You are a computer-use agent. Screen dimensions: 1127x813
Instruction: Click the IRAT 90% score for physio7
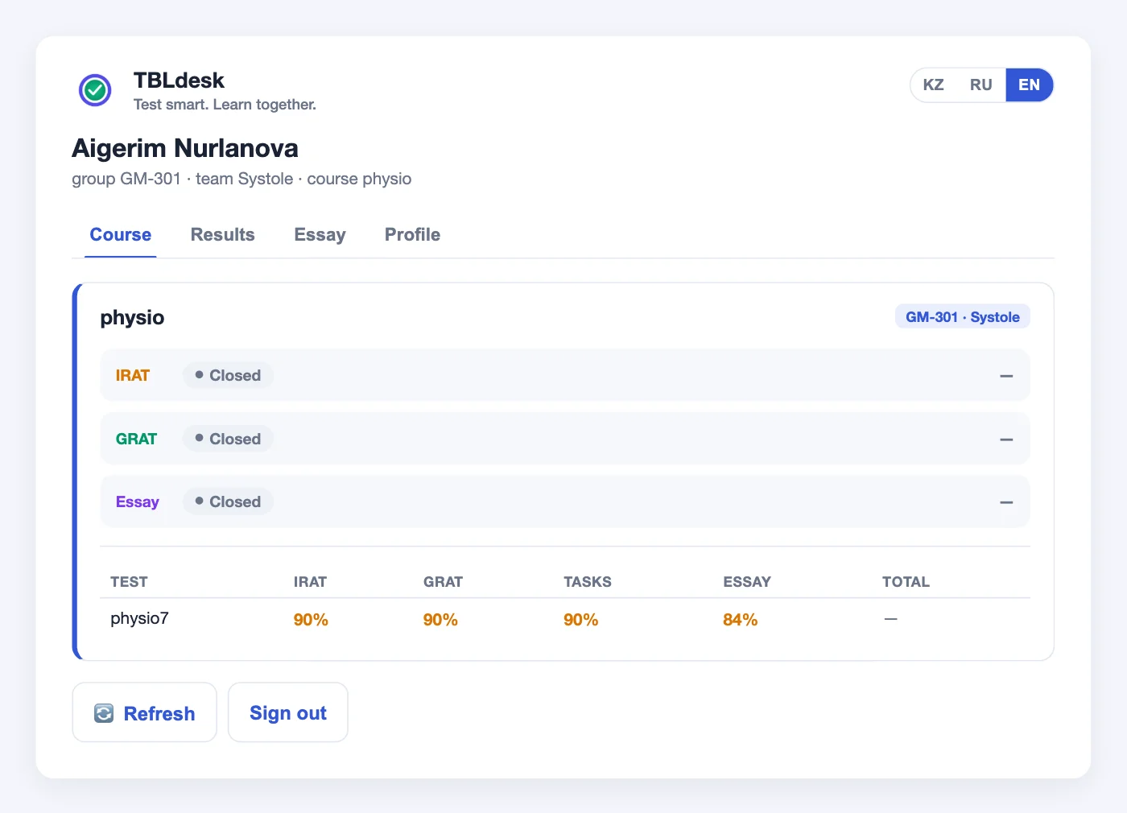coord(311,620)
